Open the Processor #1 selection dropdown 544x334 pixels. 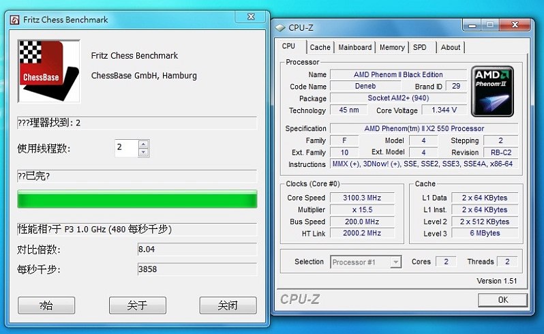tap(366, 262)
